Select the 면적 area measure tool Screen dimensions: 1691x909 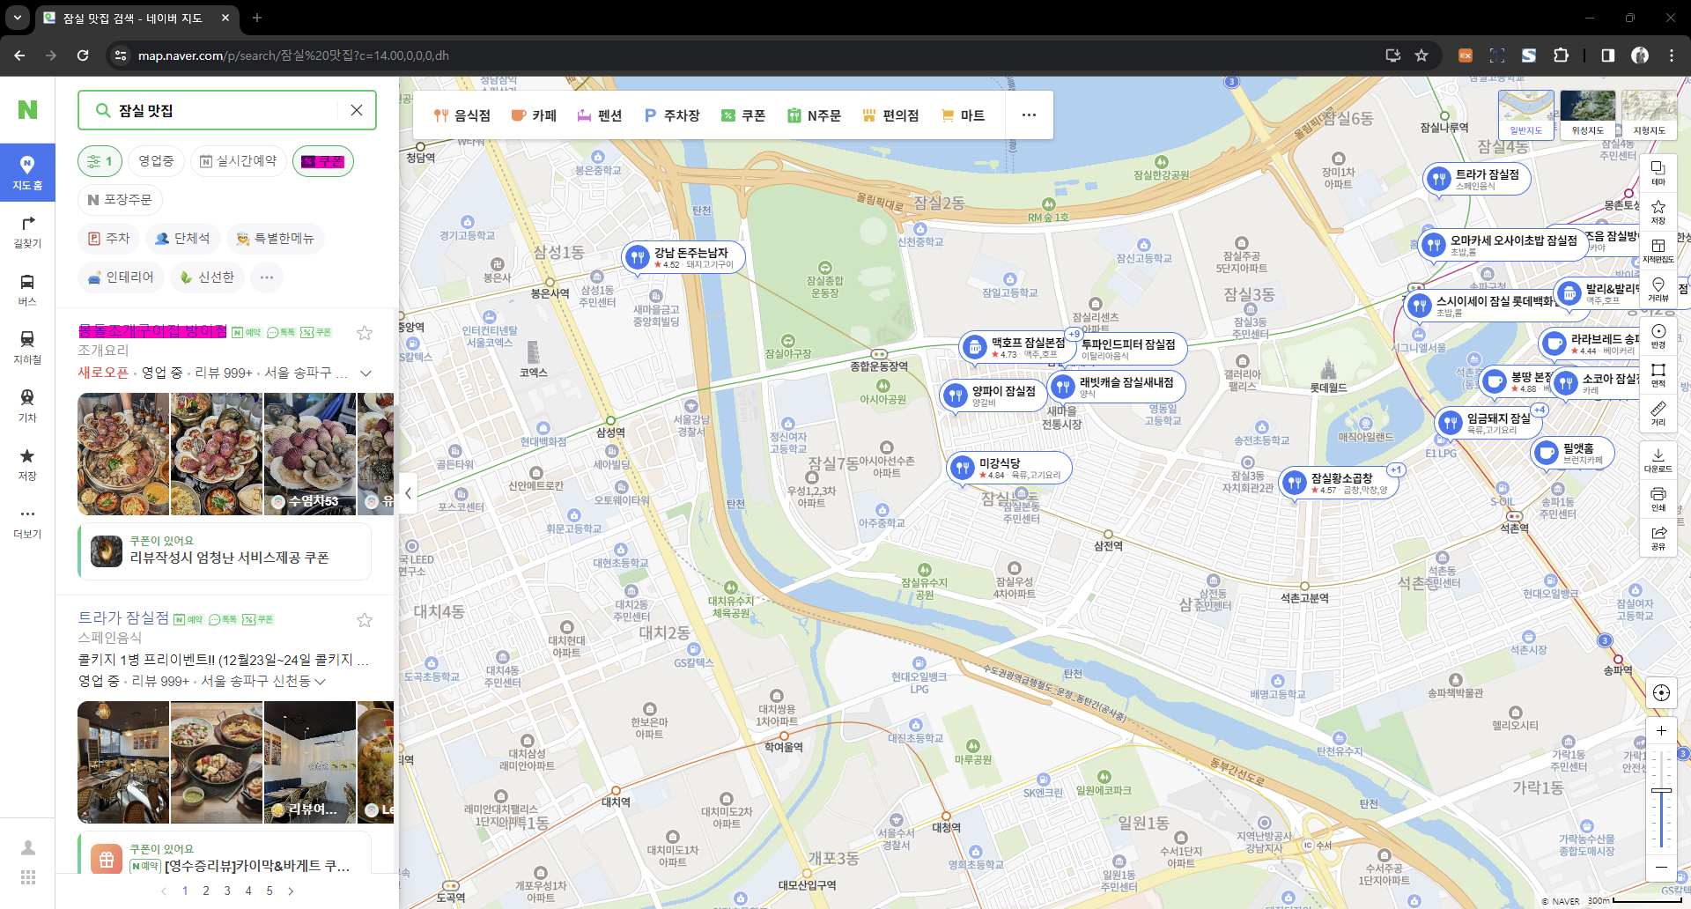coord(1658,374)
